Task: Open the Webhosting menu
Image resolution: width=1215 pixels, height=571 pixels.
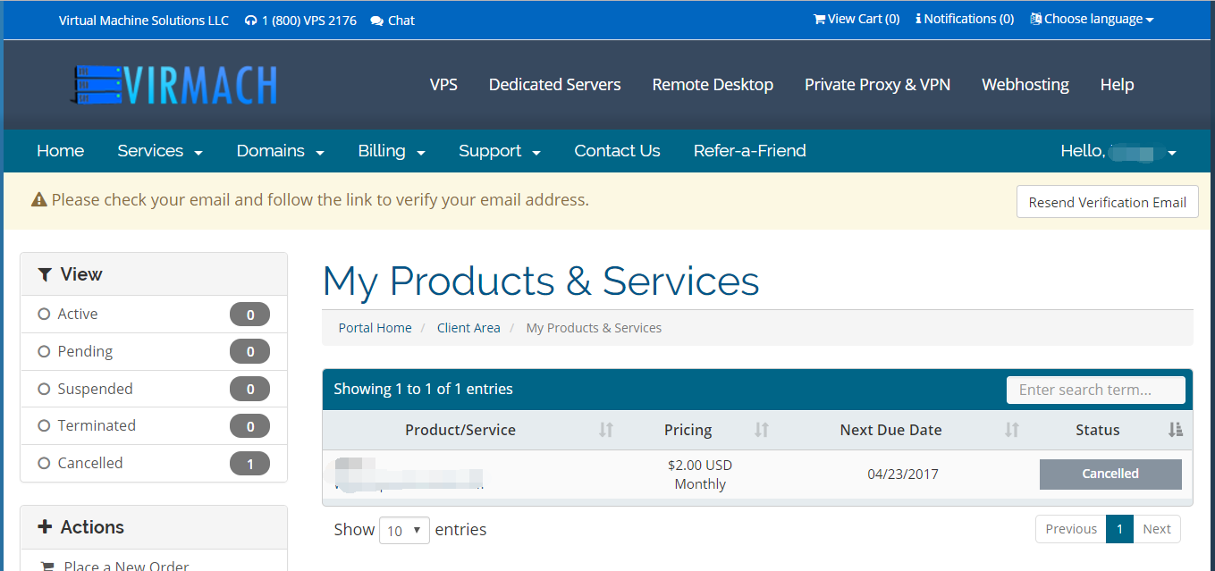Action: tap(1025, 85)
